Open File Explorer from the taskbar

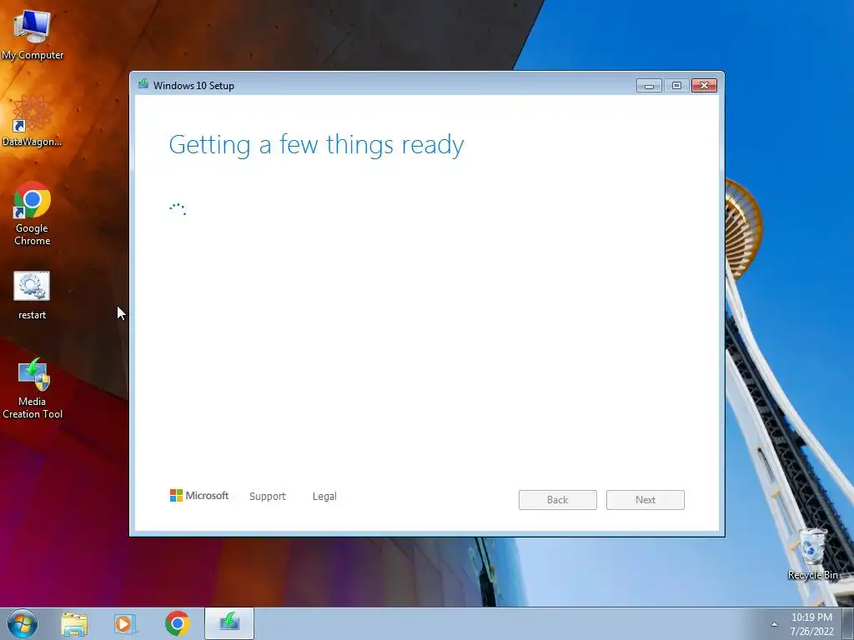coord(74,623)
